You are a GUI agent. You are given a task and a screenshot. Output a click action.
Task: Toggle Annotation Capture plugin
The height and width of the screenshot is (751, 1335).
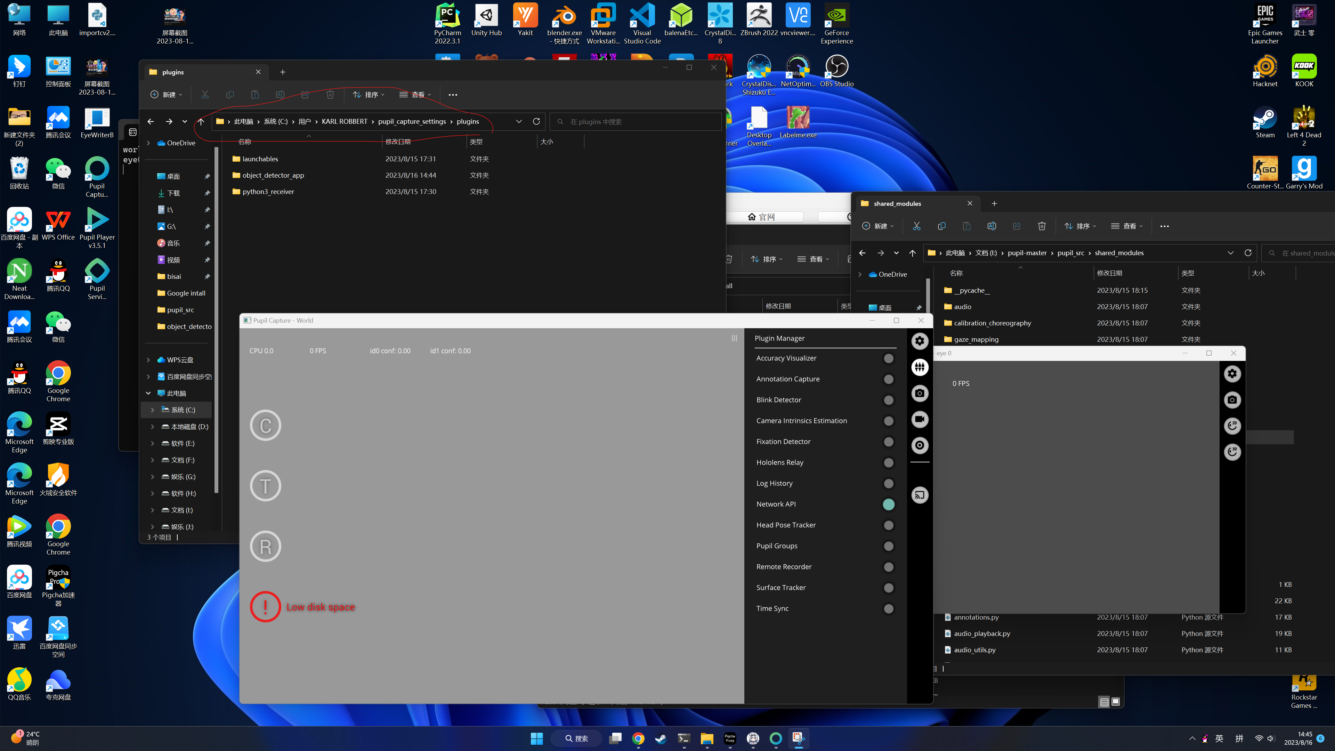pyautogui.click(x=888, y=379)
